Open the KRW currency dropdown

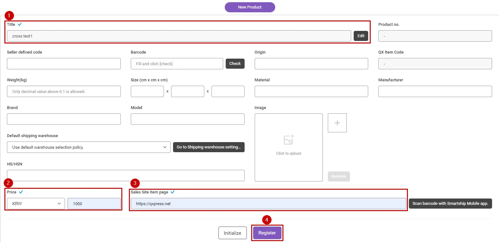click(x=36, y=204)
